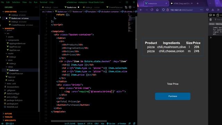This screenshot has width=222, height=125.
Task: Click the 'chili,mushroom,olive' table cell
Action: pyautogui.click(x=171, y=47)
